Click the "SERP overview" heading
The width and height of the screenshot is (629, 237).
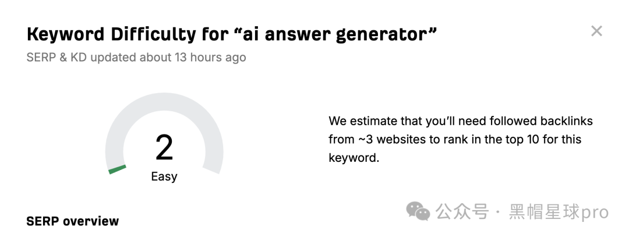click(73, 221)
